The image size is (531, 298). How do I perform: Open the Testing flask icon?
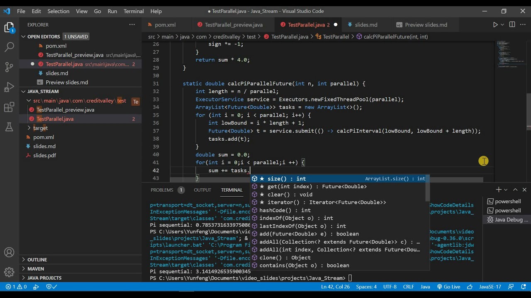pyautogui.click(x=9, y=127)
